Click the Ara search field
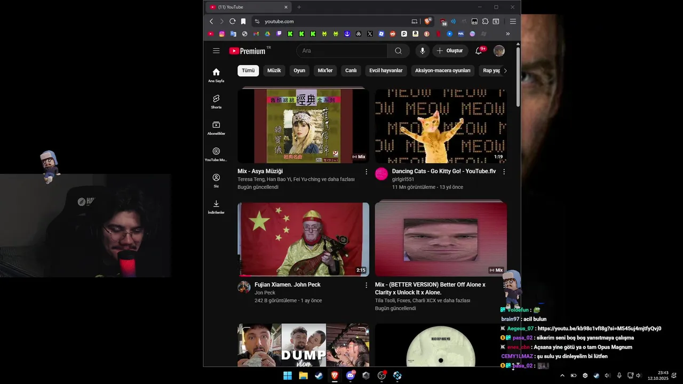The height and width of the screenshot is (384, 683). [341, 51]
